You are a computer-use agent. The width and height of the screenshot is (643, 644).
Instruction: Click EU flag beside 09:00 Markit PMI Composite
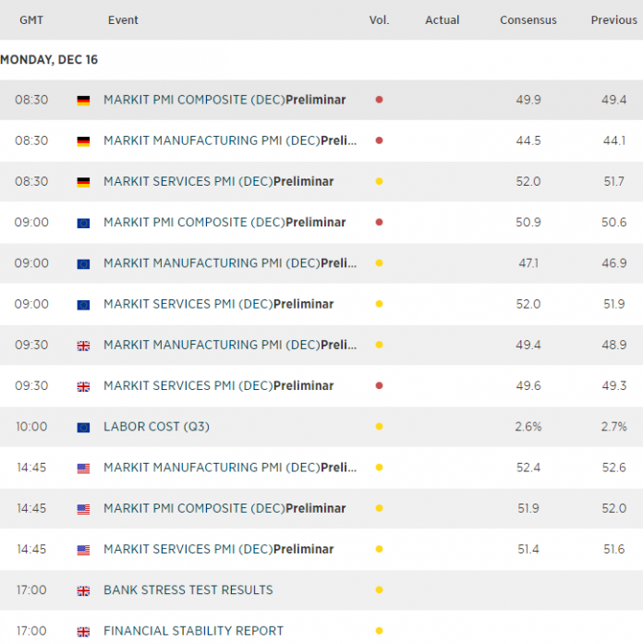[x=83, y=223]
